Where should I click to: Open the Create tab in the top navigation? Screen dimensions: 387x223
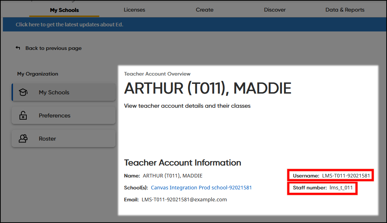tap(204, 10)
